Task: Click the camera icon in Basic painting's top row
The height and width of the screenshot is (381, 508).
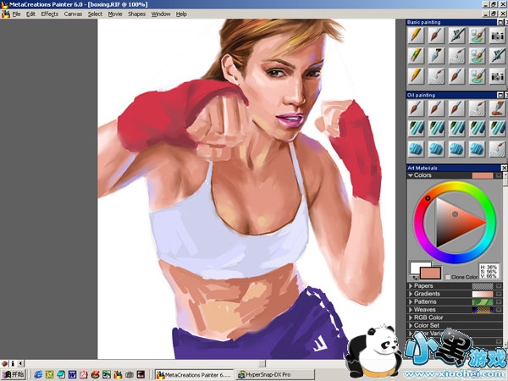Action: [497, 35]
